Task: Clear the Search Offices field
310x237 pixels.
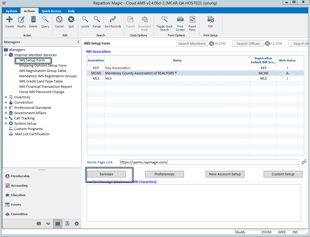Action: pyautogui.click(x=268, y=43)
